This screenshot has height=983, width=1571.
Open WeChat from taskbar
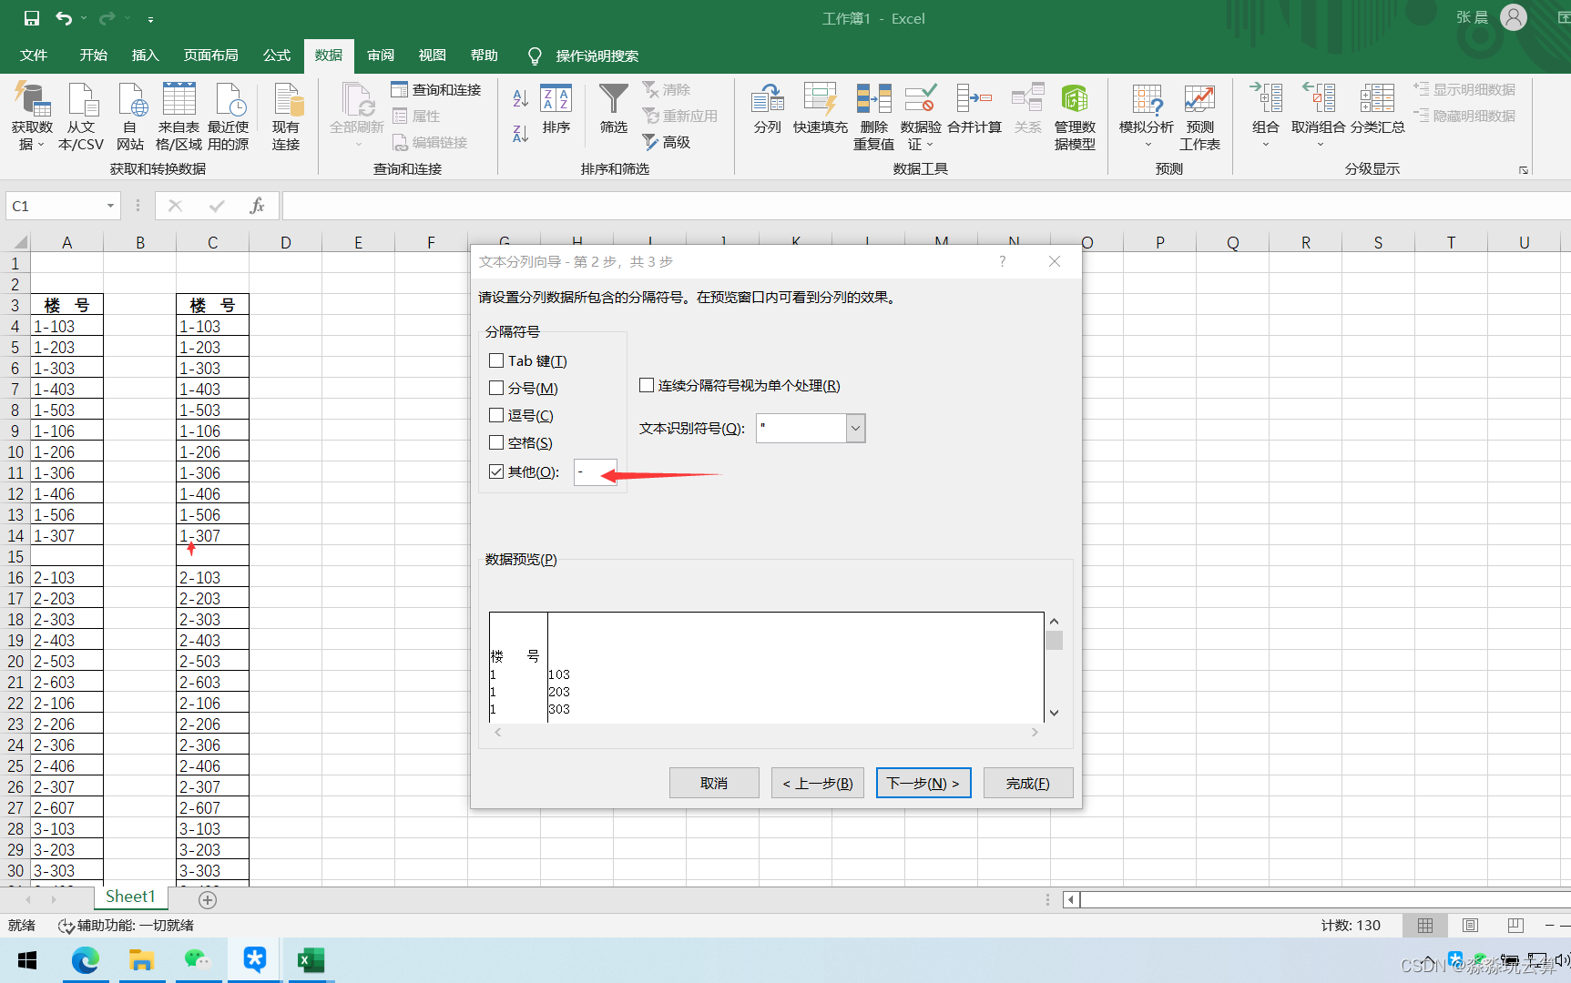[197, 960]
